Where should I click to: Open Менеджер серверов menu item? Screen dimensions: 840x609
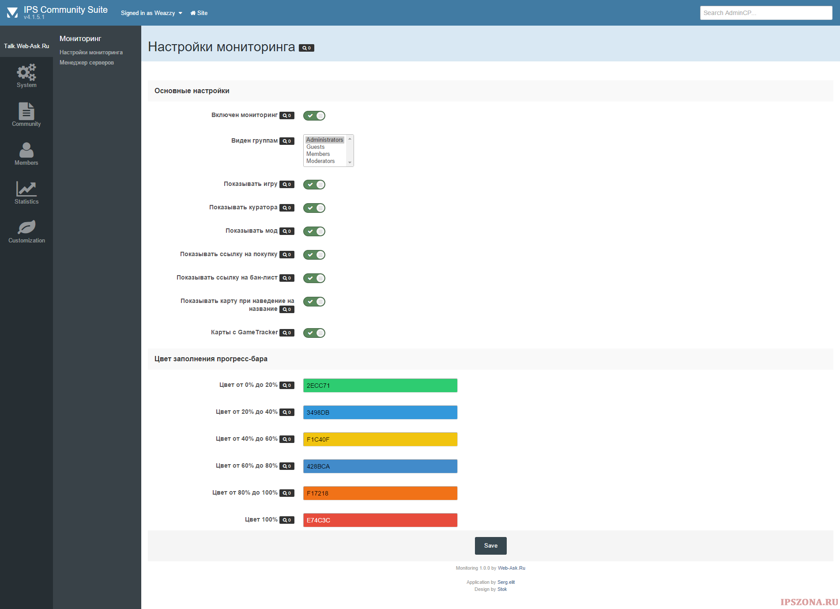click(87, 63)
